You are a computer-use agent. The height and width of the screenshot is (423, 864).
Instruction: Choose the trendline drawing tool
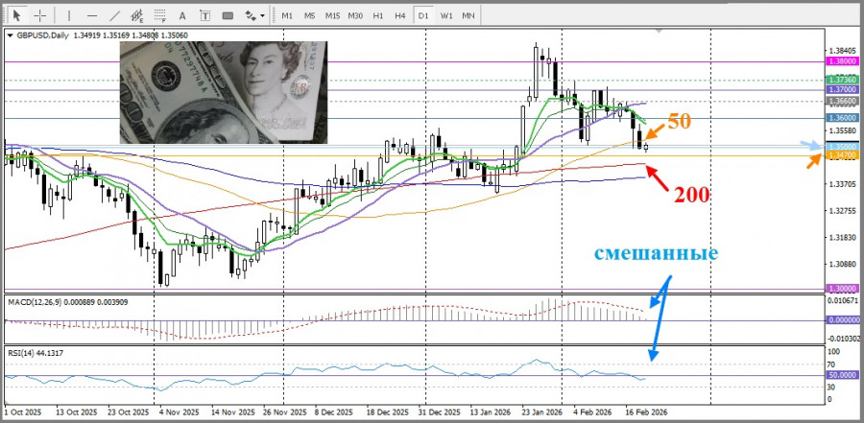coord(114,15)
